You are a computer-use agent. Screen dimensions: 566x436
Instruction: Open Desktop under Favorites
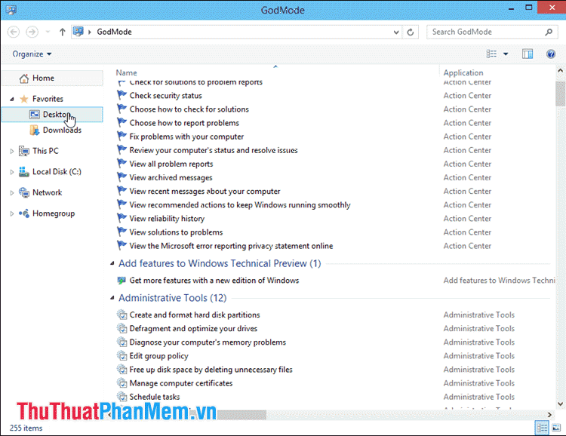[x=52, y=115]
